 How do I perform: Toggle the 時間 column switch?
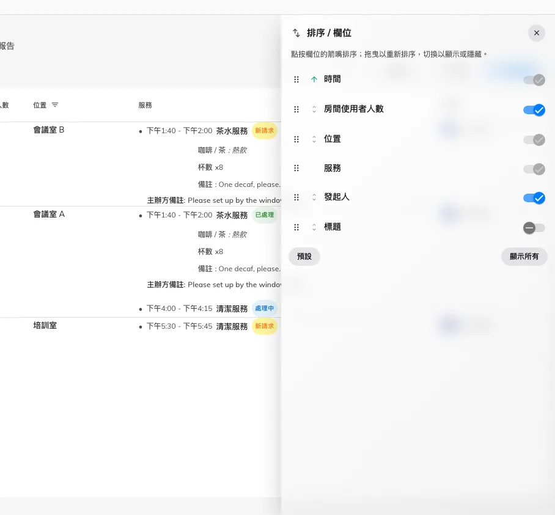pos(534,80)
